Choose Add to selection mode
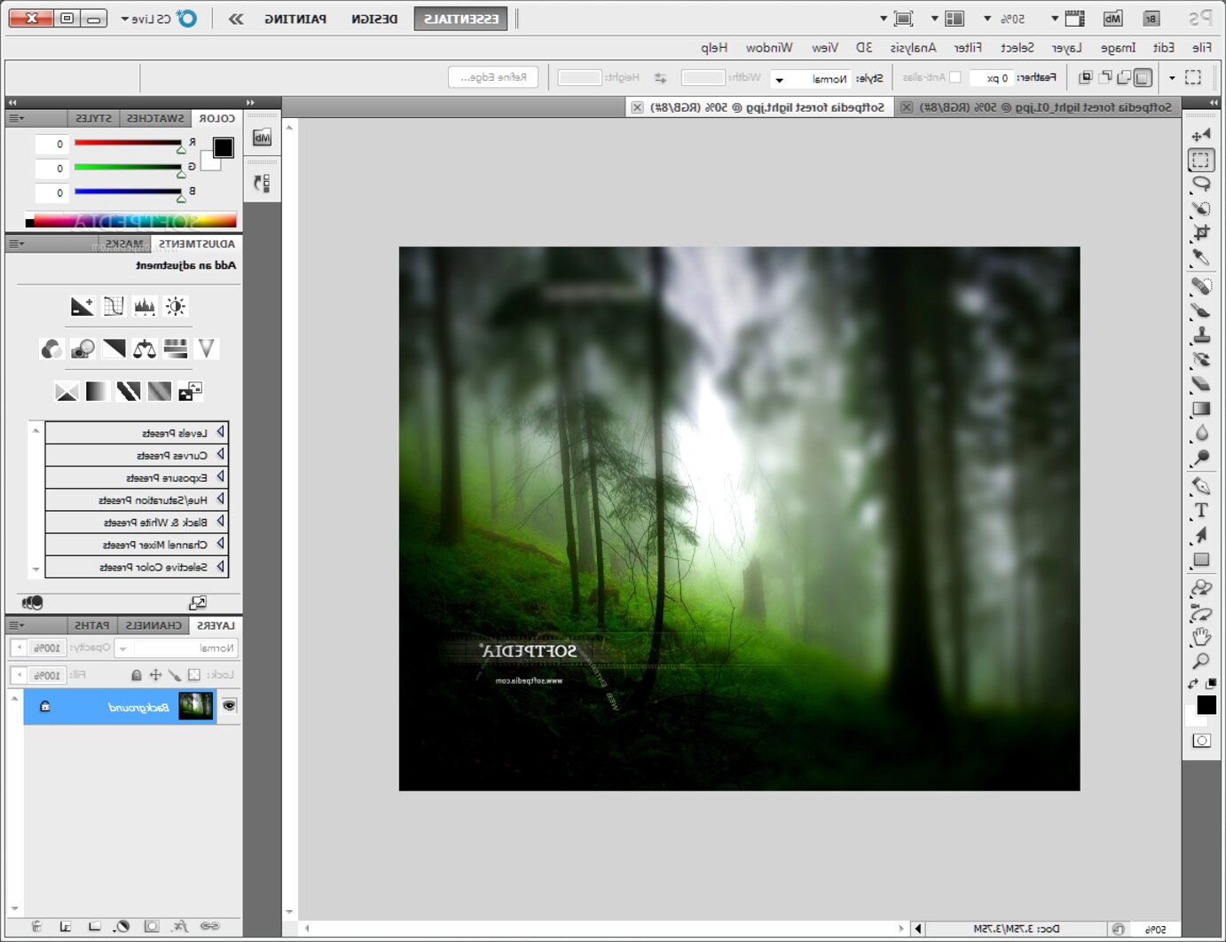Image resolution: width=1226 pixels, height=942 pixels. tap(1124, 77)
